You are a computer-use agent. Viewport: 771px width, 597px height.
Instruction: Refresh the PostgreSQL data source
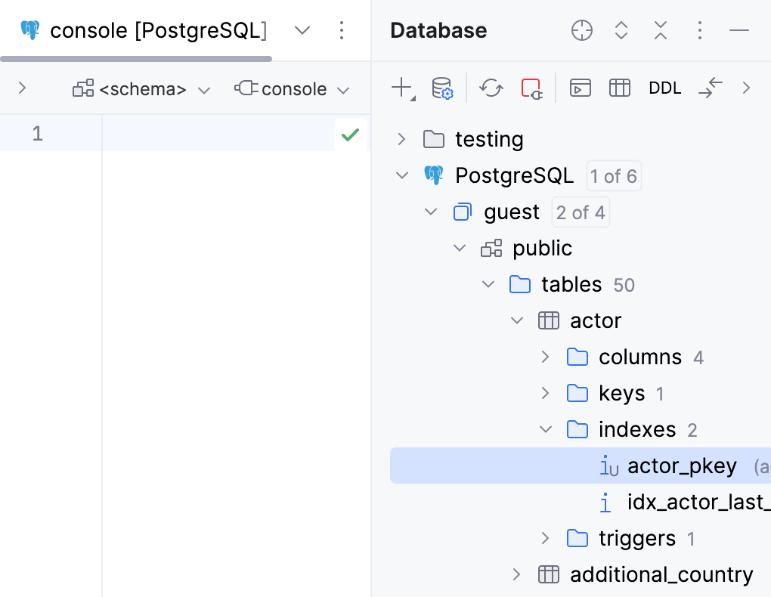point(491,88)
